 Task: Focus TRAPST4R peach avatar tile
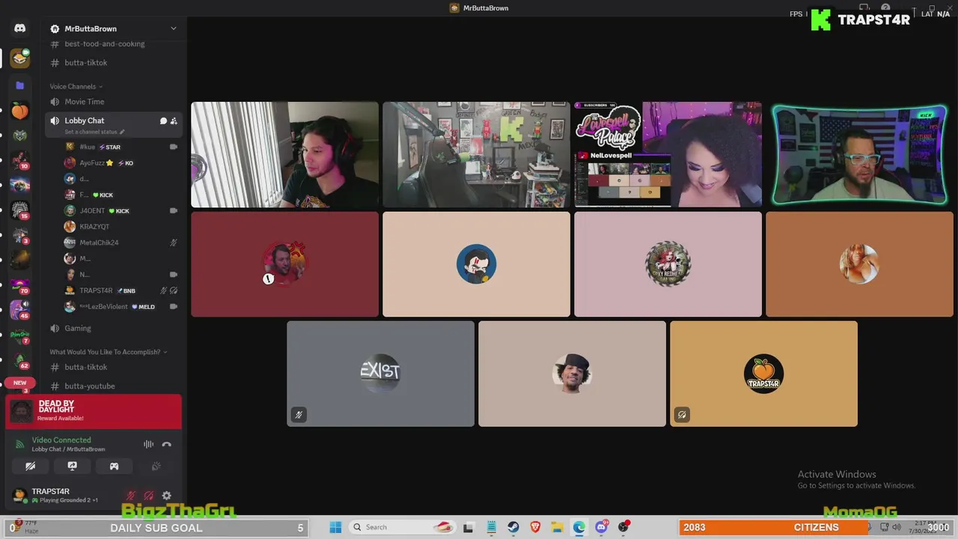tap(763, 374)
